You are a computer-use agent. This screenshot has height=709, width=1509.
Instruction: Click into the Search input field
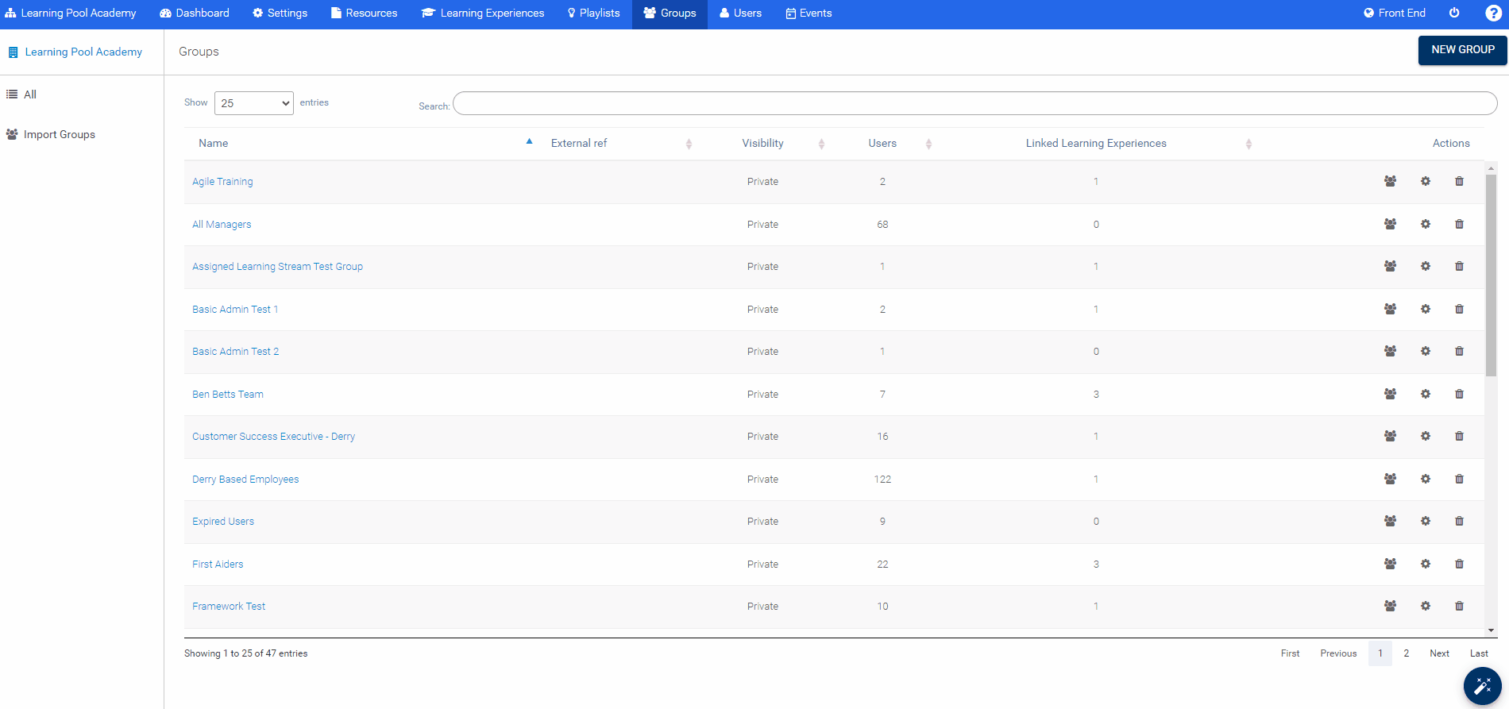click(x=974, y=103)
